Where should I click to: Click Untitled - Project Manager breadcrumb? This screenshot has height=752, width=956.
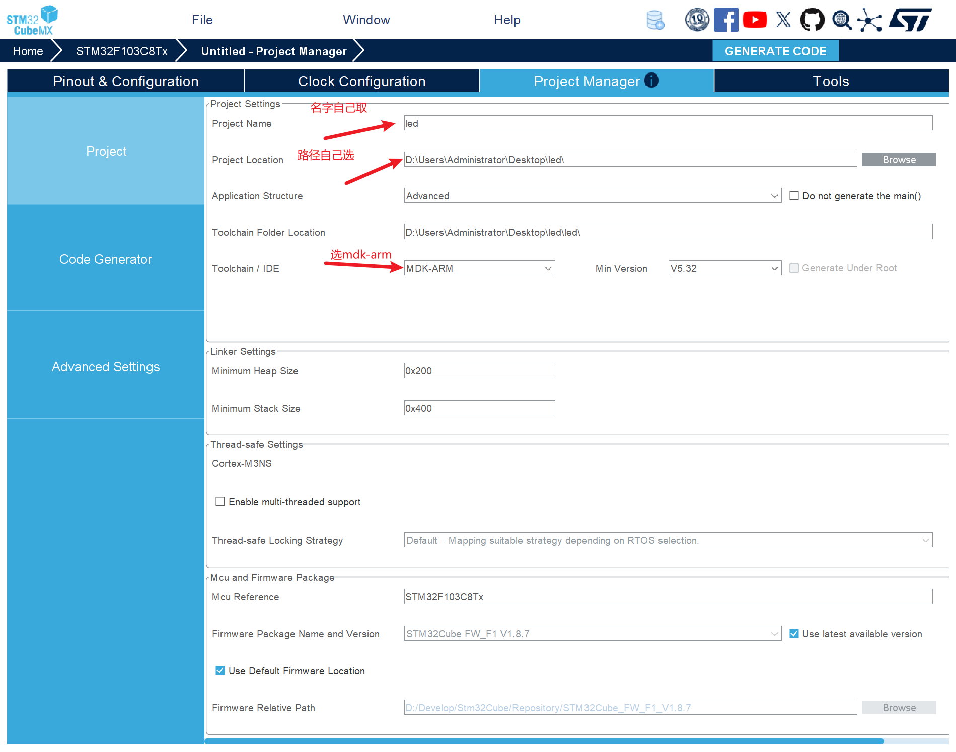[x=274, y=51]
